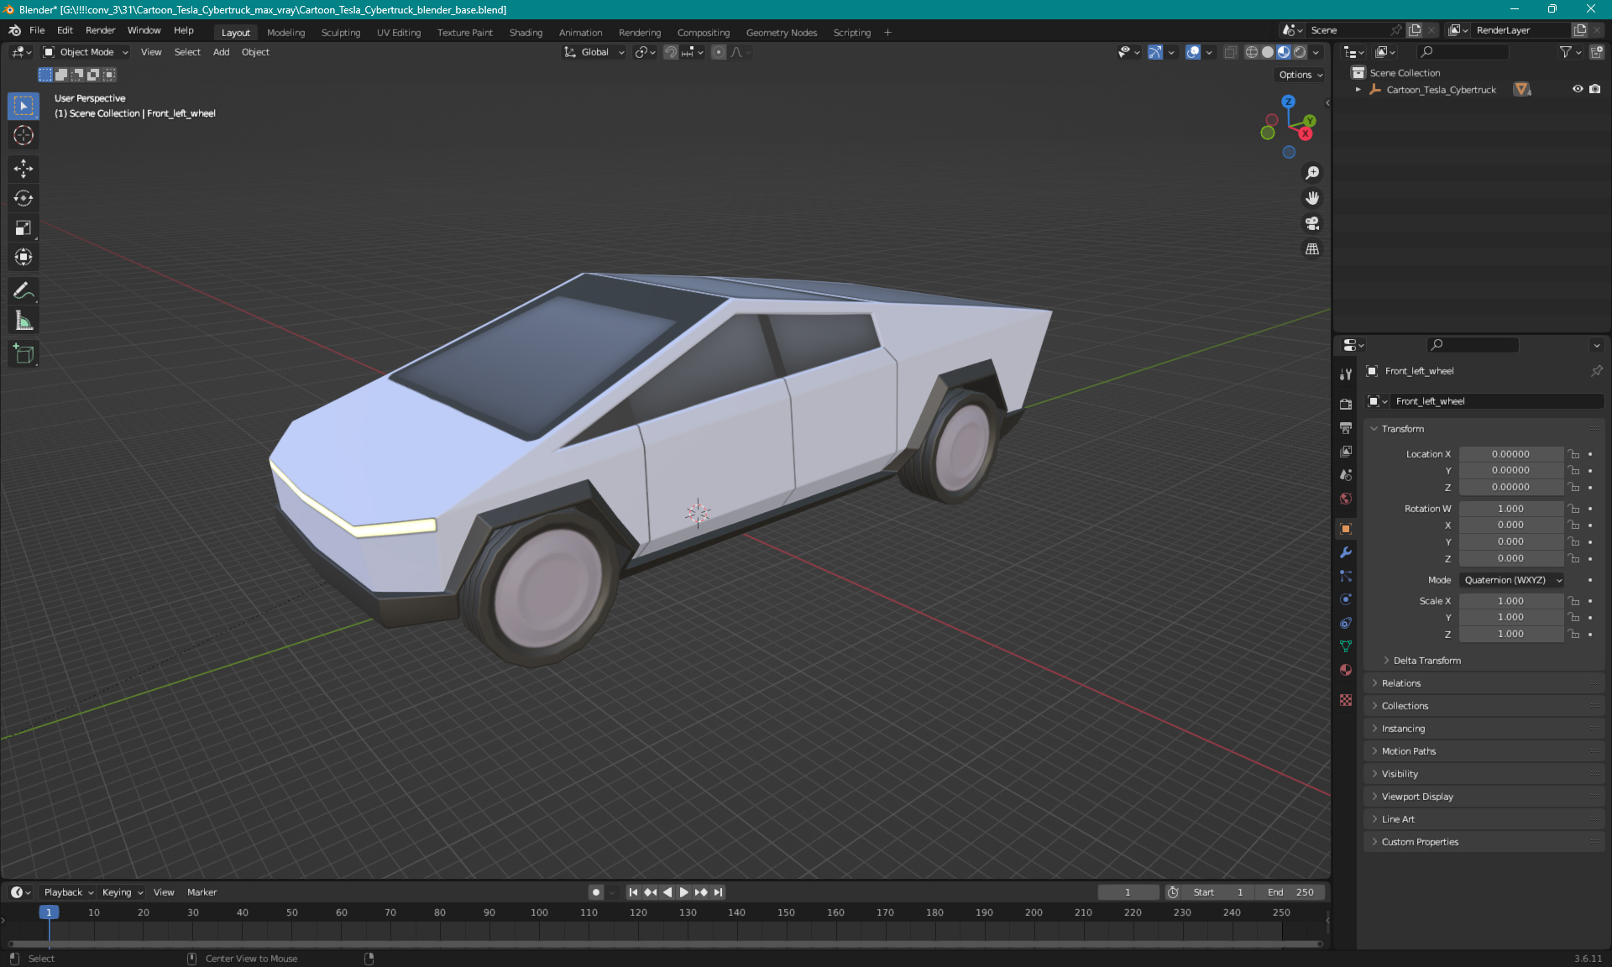Open the Modifier properties wrench tab
Screen dimensions: 1612x967
point(1346,552)
